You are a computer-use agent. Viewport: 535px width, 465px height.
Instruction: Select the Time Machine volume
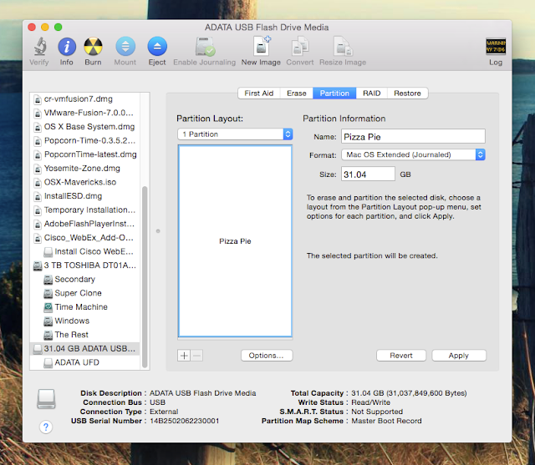tap(84, 307)
